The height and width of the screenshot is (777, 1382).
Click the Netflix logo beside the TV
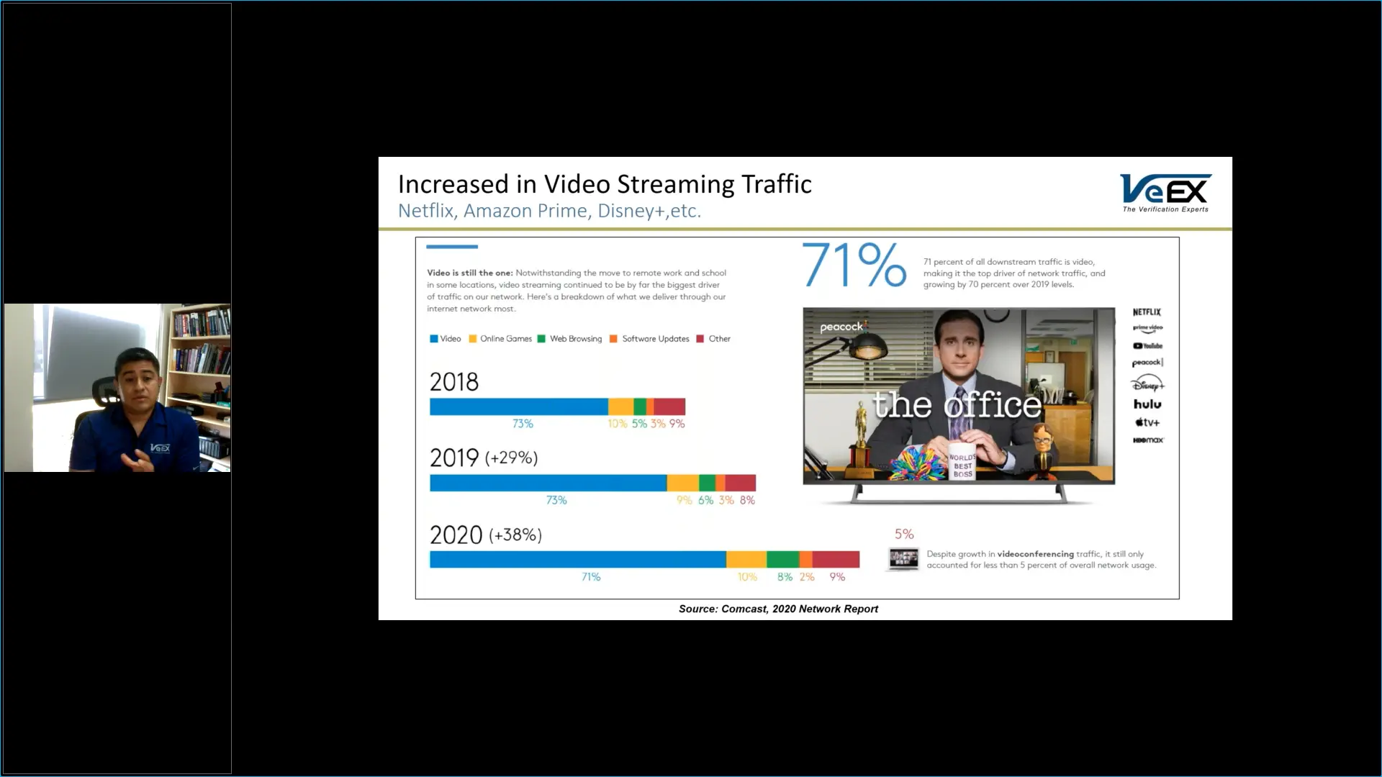pos(1147,312)
